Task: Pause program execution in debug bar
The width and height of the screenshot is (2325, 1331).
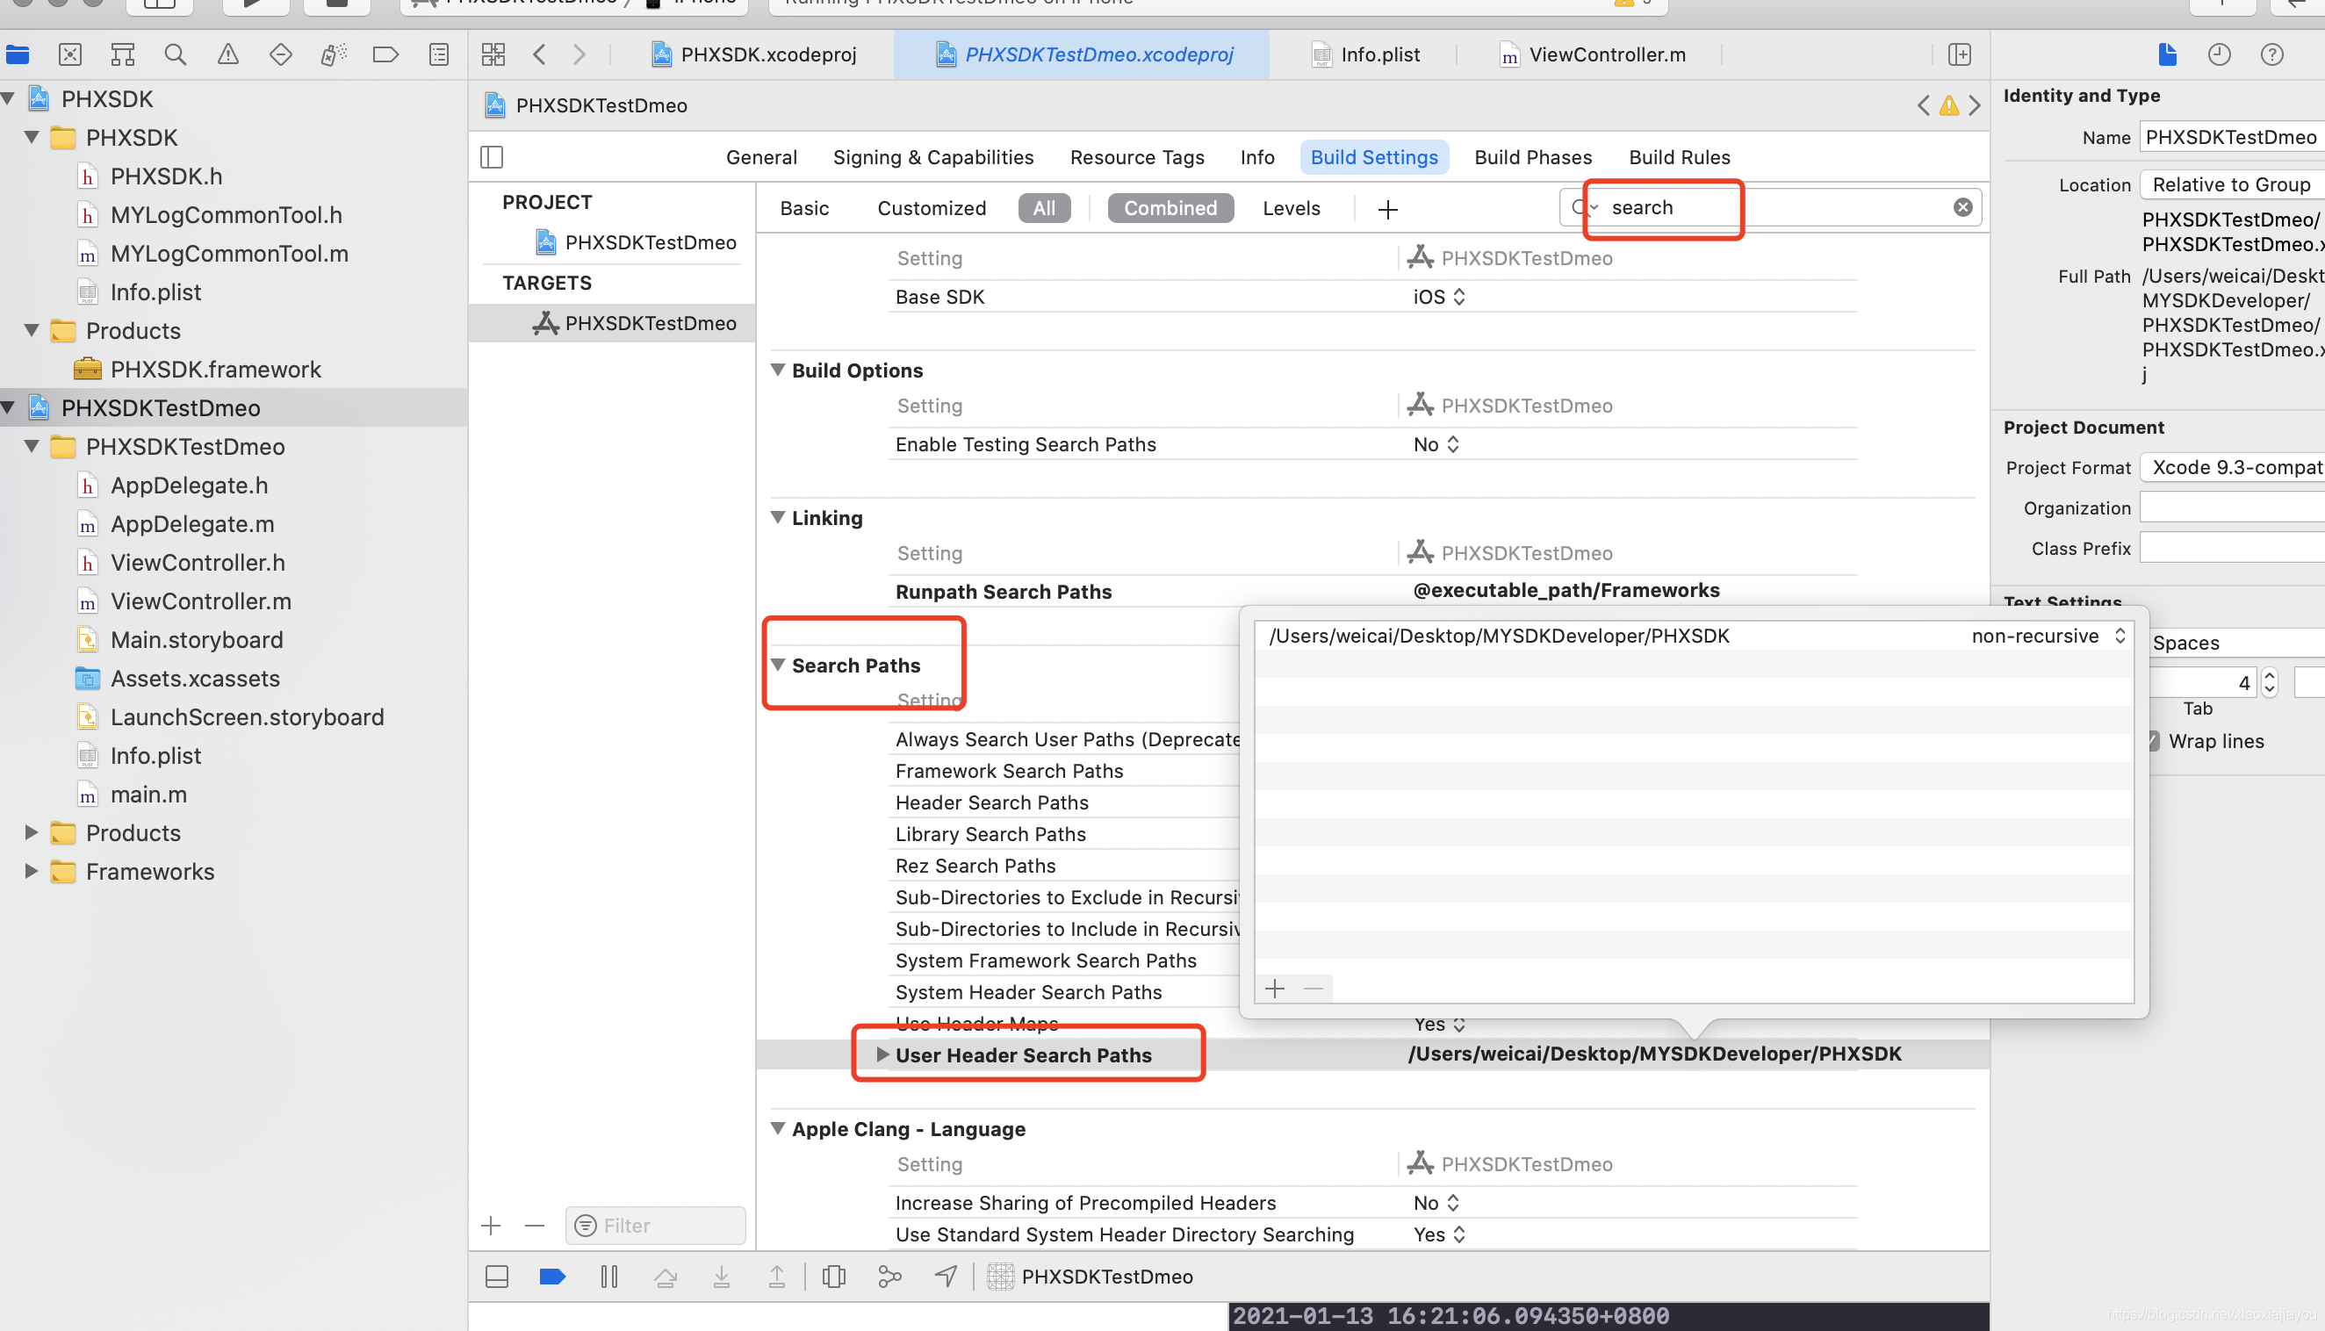Action: click(609, 1277)
